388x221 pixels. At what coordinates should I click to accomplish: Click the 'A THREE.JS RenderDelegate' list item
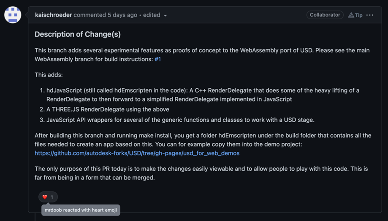coord(108,109)
